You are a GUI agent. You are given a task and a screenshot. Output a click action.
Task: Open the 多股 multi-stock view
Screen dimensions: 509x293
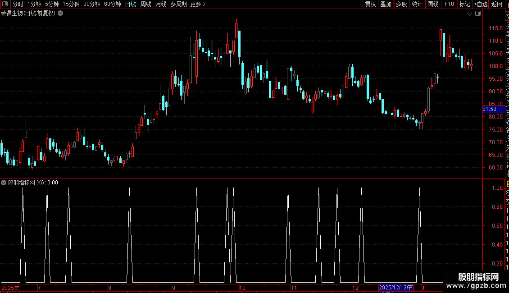click(x=401, y=4)
